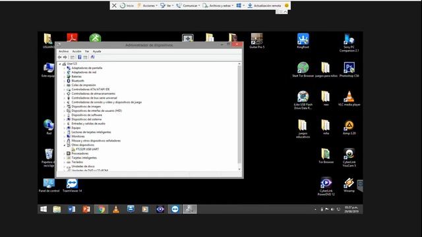
Task: Expand the Procesadores category
Action: coord(65,153)
